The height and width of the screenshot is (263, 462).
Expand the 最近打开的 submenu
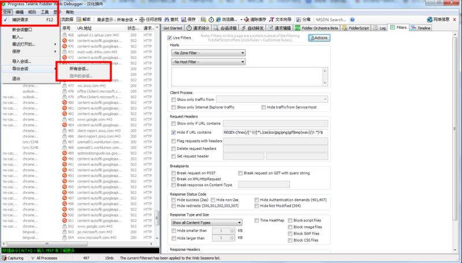click(29, 44)
